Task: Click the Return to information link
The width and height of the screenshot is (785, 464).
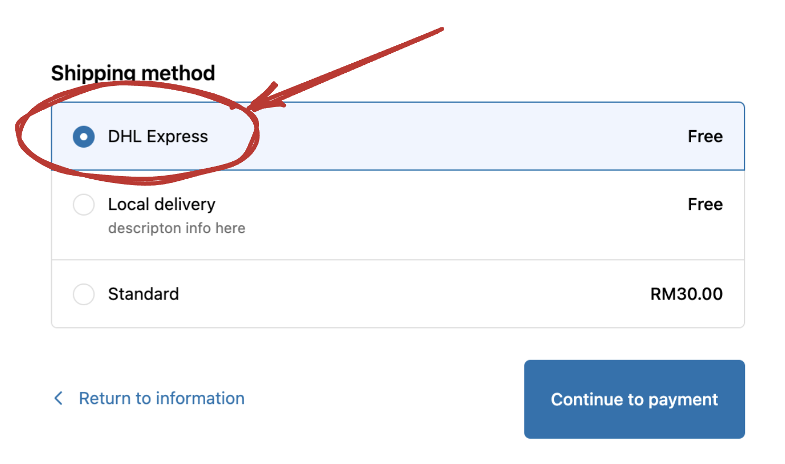Action: point(161,398)
